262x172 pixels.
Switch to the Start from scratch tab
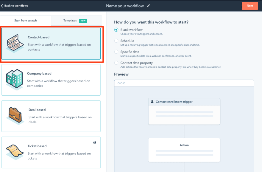click(x=26, y=20)
